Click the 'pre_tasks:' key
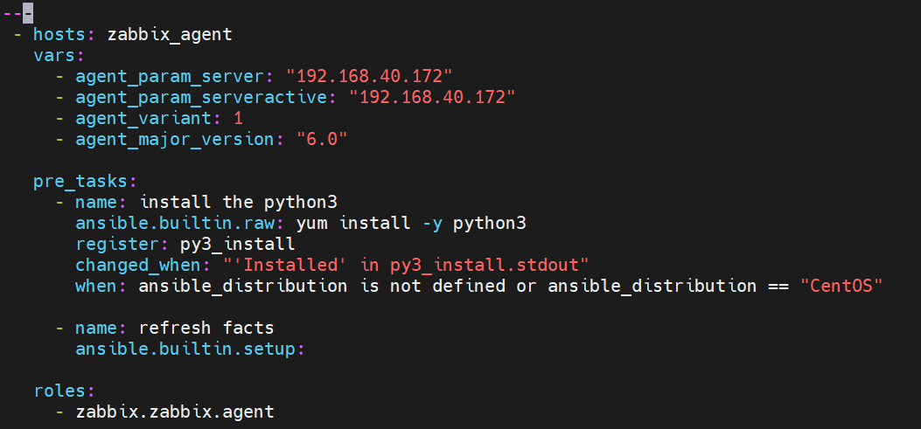This screenshot has height=429, width=921. click(x=86, y=182)
